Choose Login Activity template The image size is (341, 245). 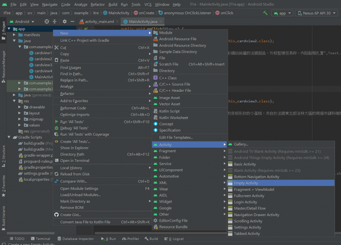pos(280,202)
